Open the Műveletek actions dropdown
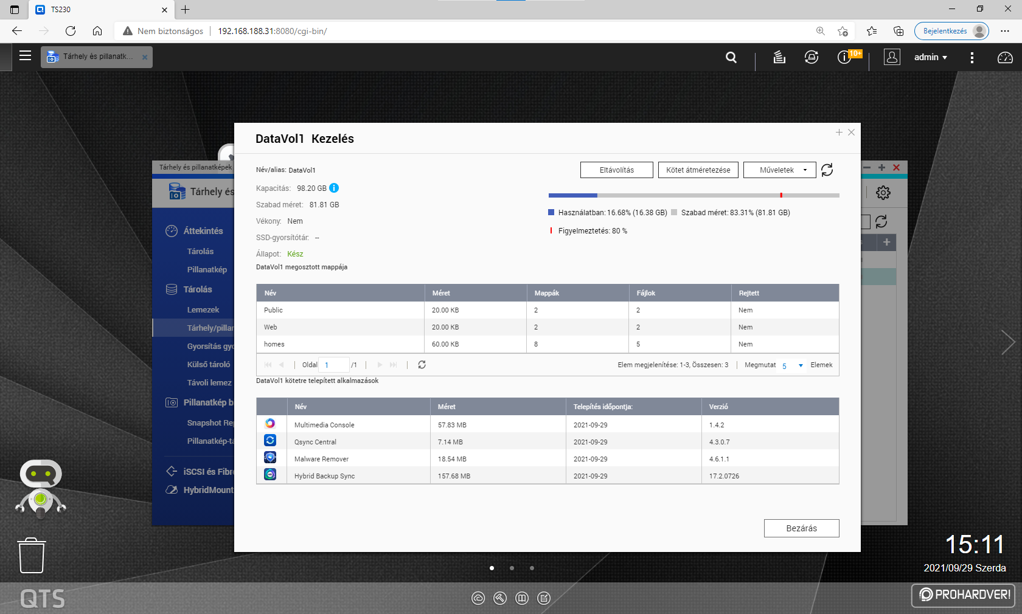The height and width of the screenshot is (614, 1022). point(779,170)
